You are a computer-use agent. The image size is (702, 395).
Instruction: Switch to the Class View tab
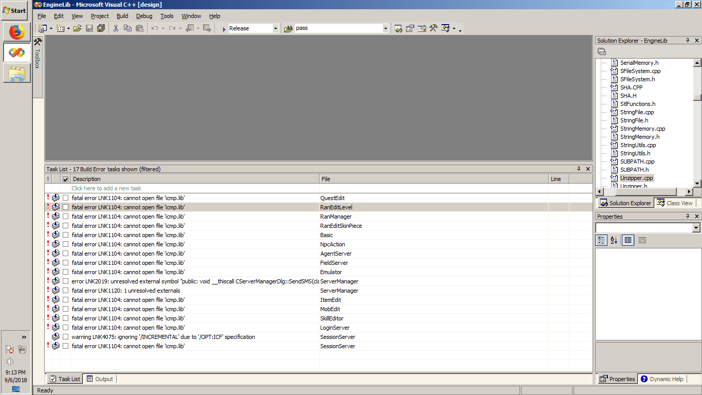675,203
